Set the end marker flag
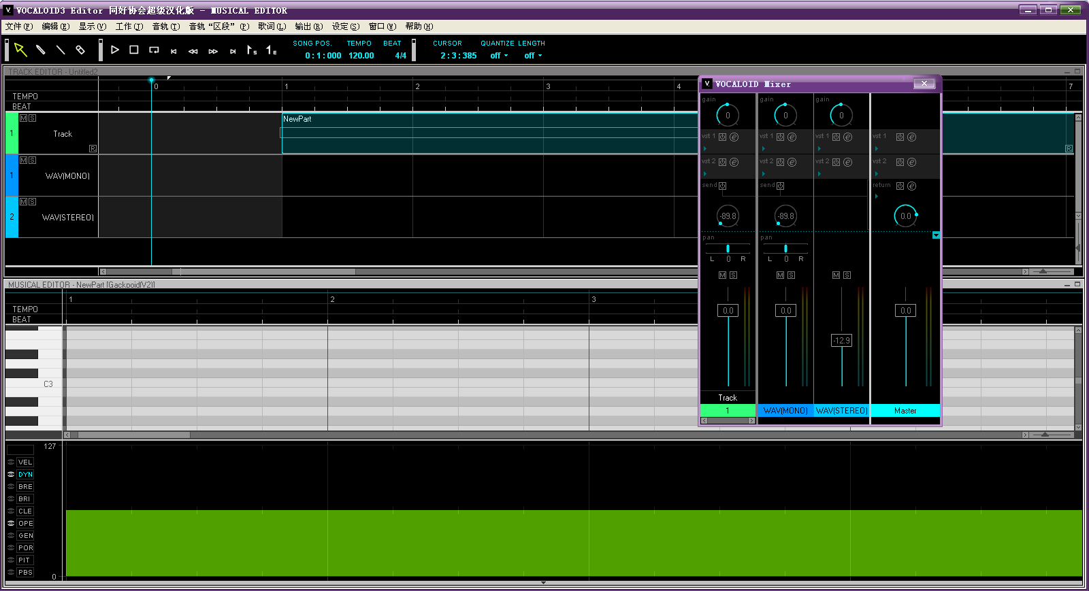Viewport: 1089px width, 591px height. tap(271, 50)
